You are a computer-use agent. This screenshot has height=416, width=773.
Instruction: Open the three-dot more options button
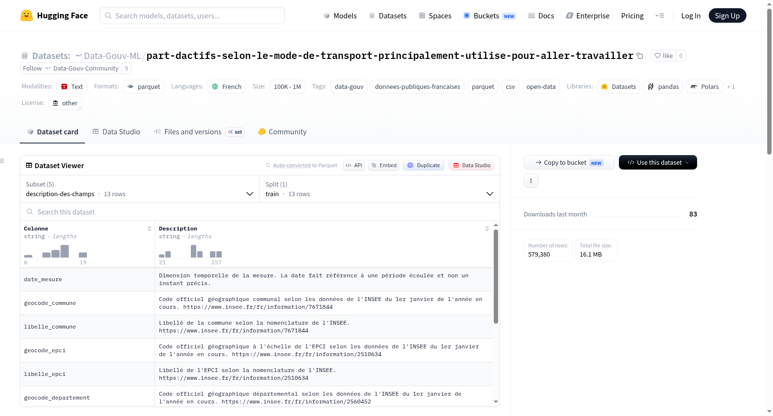click(531, 181)
